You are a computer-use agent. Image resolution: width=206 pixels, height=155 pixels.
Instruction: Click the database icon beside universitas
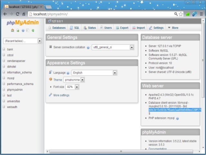pos(4,101)
